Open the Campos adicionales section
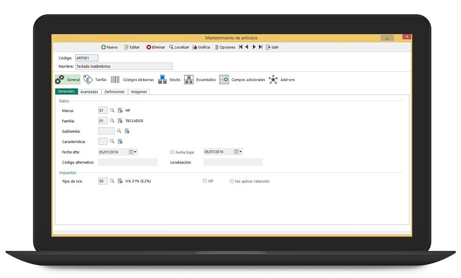The height and width of the screenshot is (278, 461). click(242, 80)
